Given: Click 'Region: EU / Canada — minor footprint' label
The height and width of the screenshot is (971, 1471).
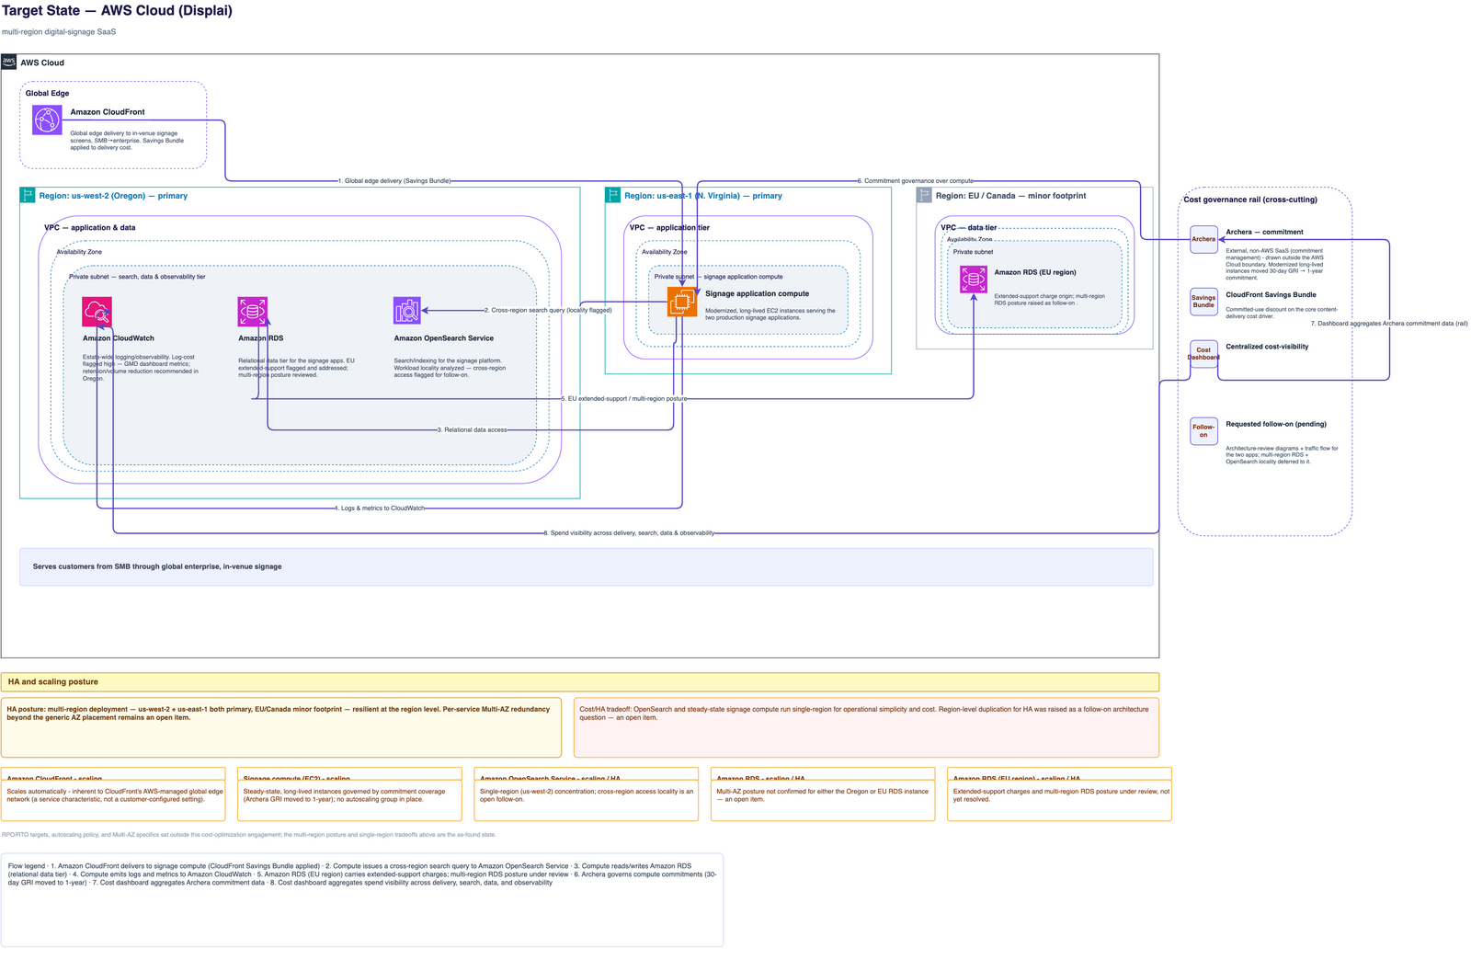Looking at the screenshot, I should pyautogui.click(x=1010, y=196).
